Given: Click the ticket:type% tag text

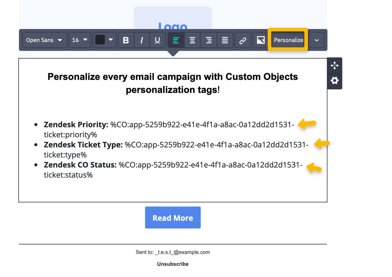Looking at the screenshot, I should point(65,155).
